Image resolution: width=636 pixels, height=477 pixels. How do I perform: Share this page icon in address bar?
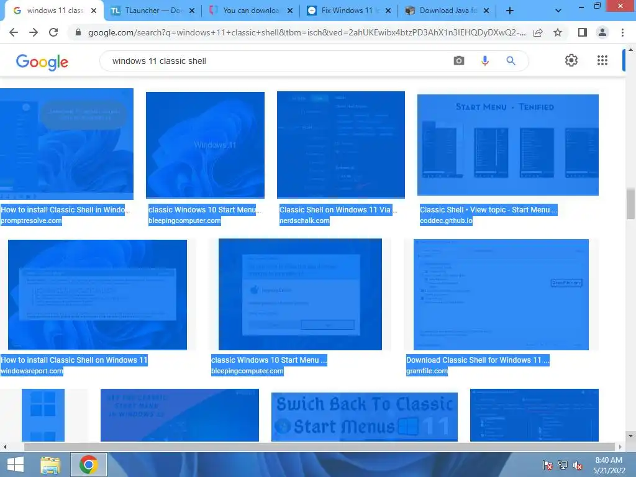pos(538,32)
